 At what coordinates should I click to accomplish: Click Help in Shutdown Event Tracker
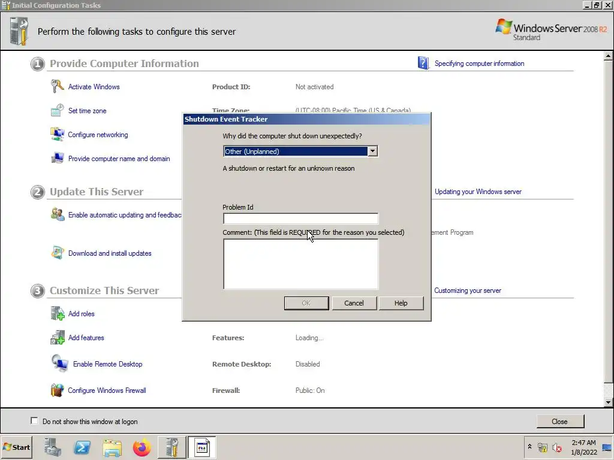401,302
